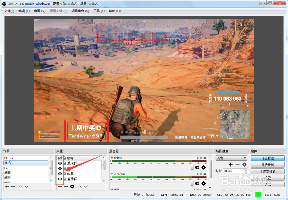
Task: Click the 110 983 963 group overlay in preview
Action: point(228,99)
